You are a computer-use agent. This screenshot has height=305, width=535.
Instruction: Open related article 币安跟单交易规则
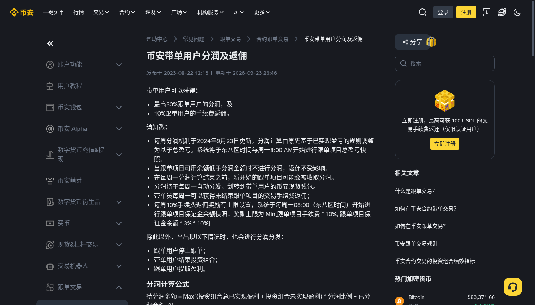pyautogui.click(x=416, y=244)
